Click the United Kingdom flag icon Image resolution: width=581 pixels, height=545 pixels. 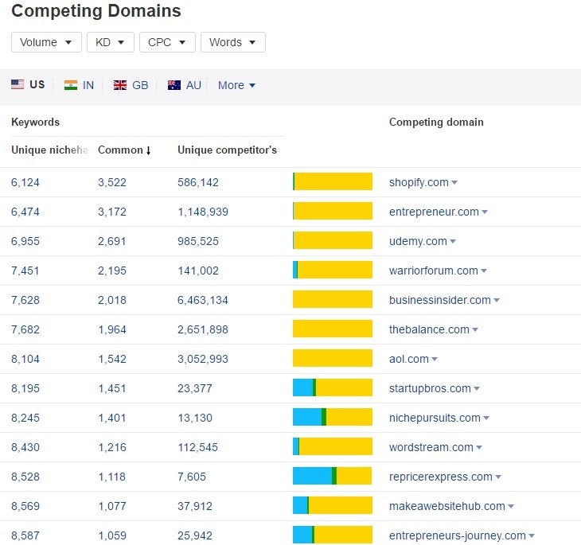click(x=119, y=85)
